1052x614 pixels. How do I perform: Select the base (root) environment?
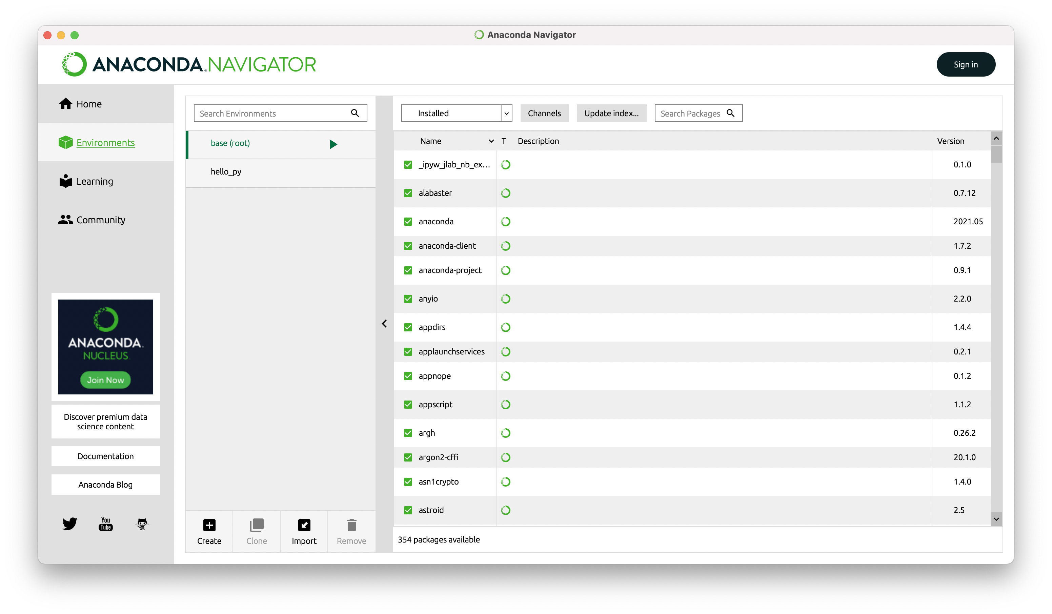point(280,144)
